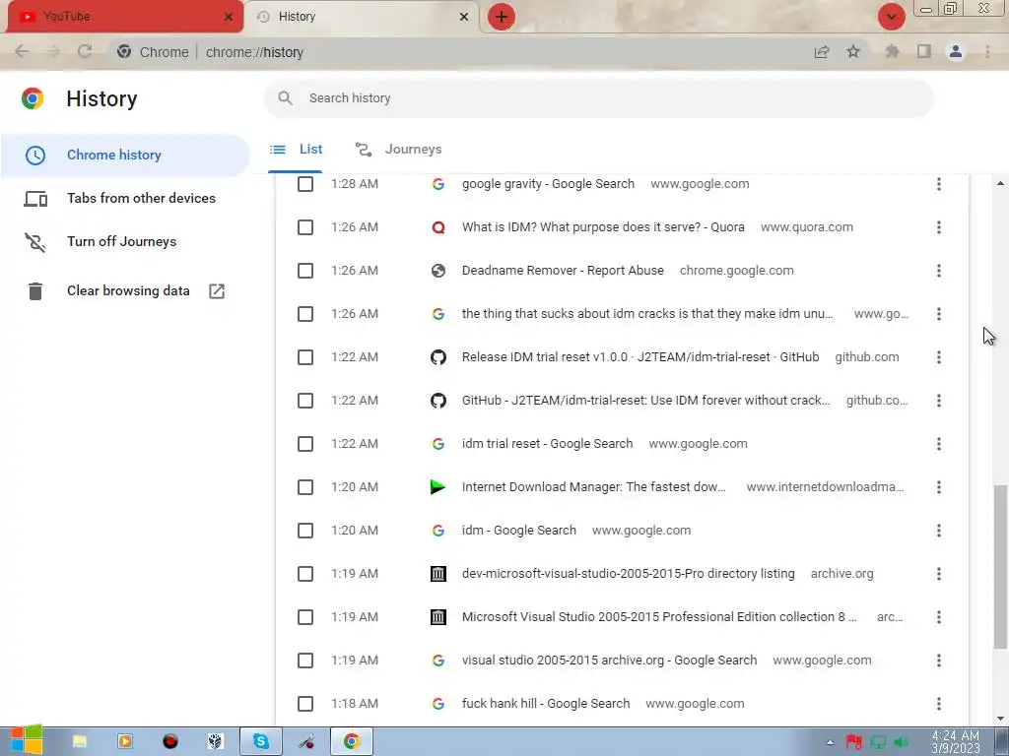
Task: Open dev-microsoft-visual-studio-2005-2015-Pro directory listing link
Action: click(628, 574)
